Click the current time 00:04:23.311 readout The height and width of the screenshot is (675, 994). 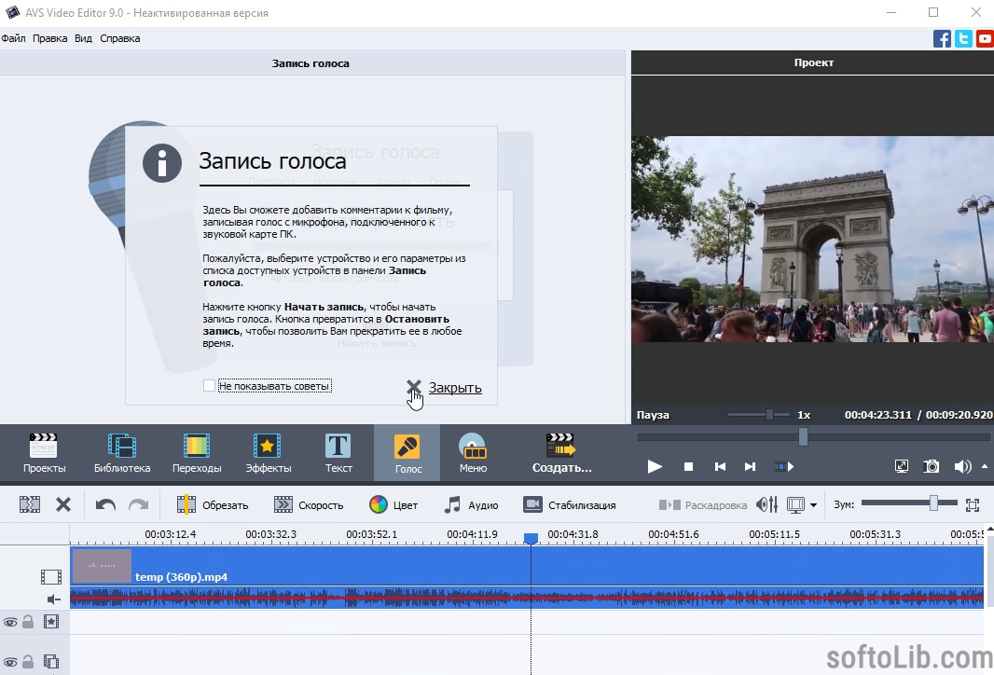[x=878, y=415]
